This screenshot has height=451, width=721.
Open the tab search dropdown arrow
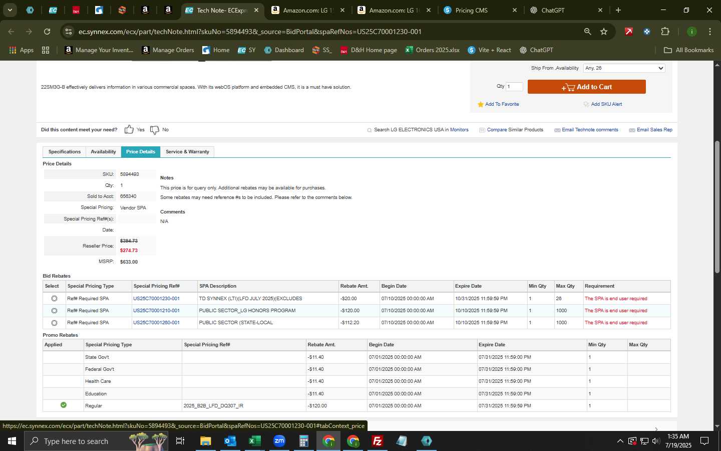click(x=10, y=10)
